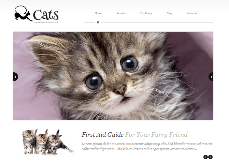Open the Articles page

(121, 13)
